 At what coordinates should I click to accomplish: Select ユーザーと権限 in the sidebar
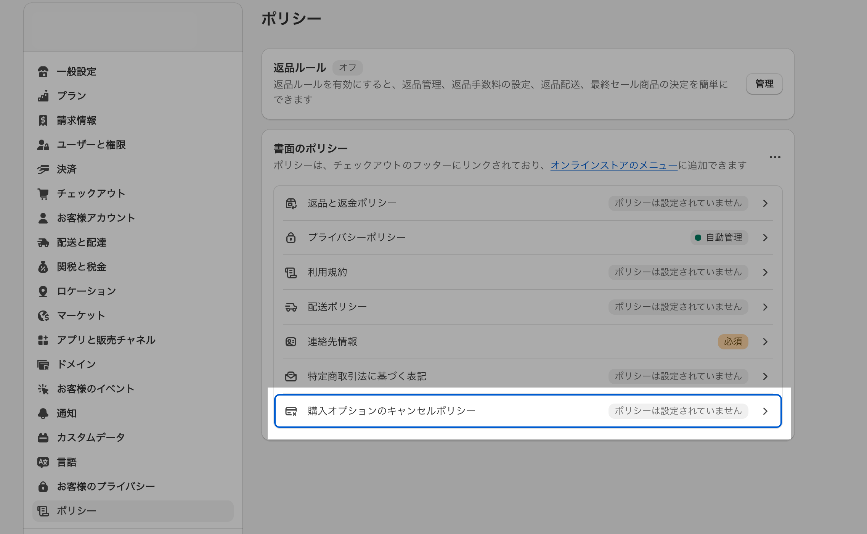[91, 145]
